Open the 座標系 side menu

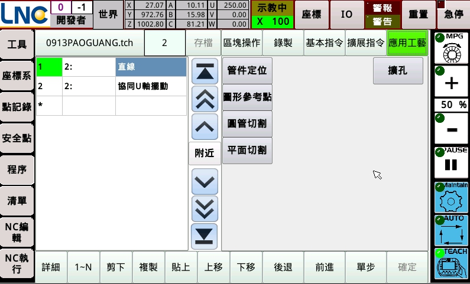(x=17, y=76)
